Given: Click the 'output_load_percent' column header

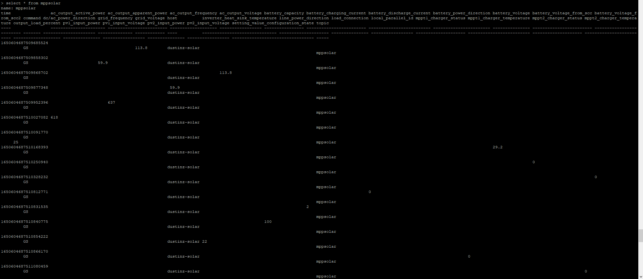Looking at the screenshot, I should click(x=37, y=23).
